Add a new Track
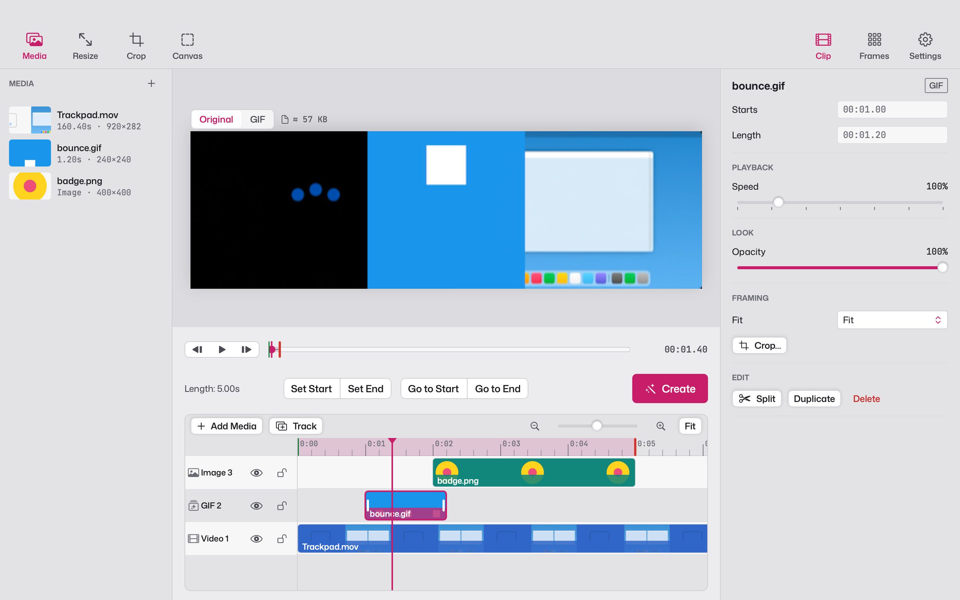 click(296, 426)
